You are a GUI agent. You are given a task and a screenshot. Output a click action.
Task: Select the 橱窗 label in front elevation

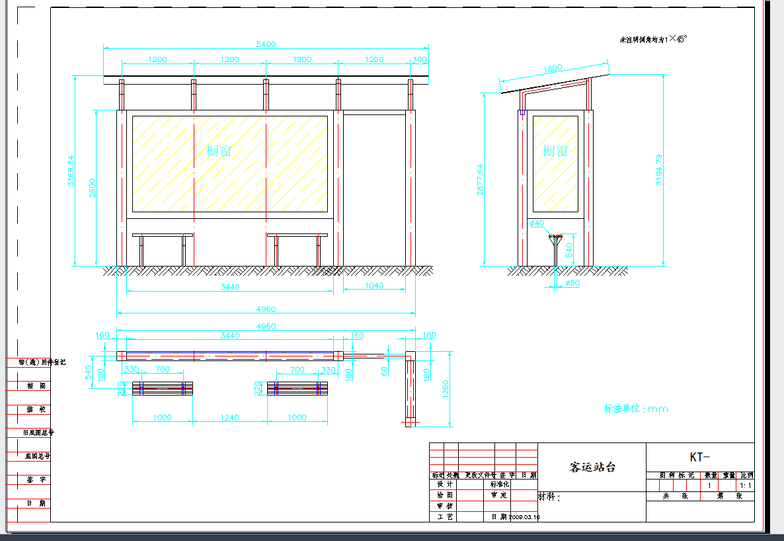pyautogui.click(x=219, y=151)
